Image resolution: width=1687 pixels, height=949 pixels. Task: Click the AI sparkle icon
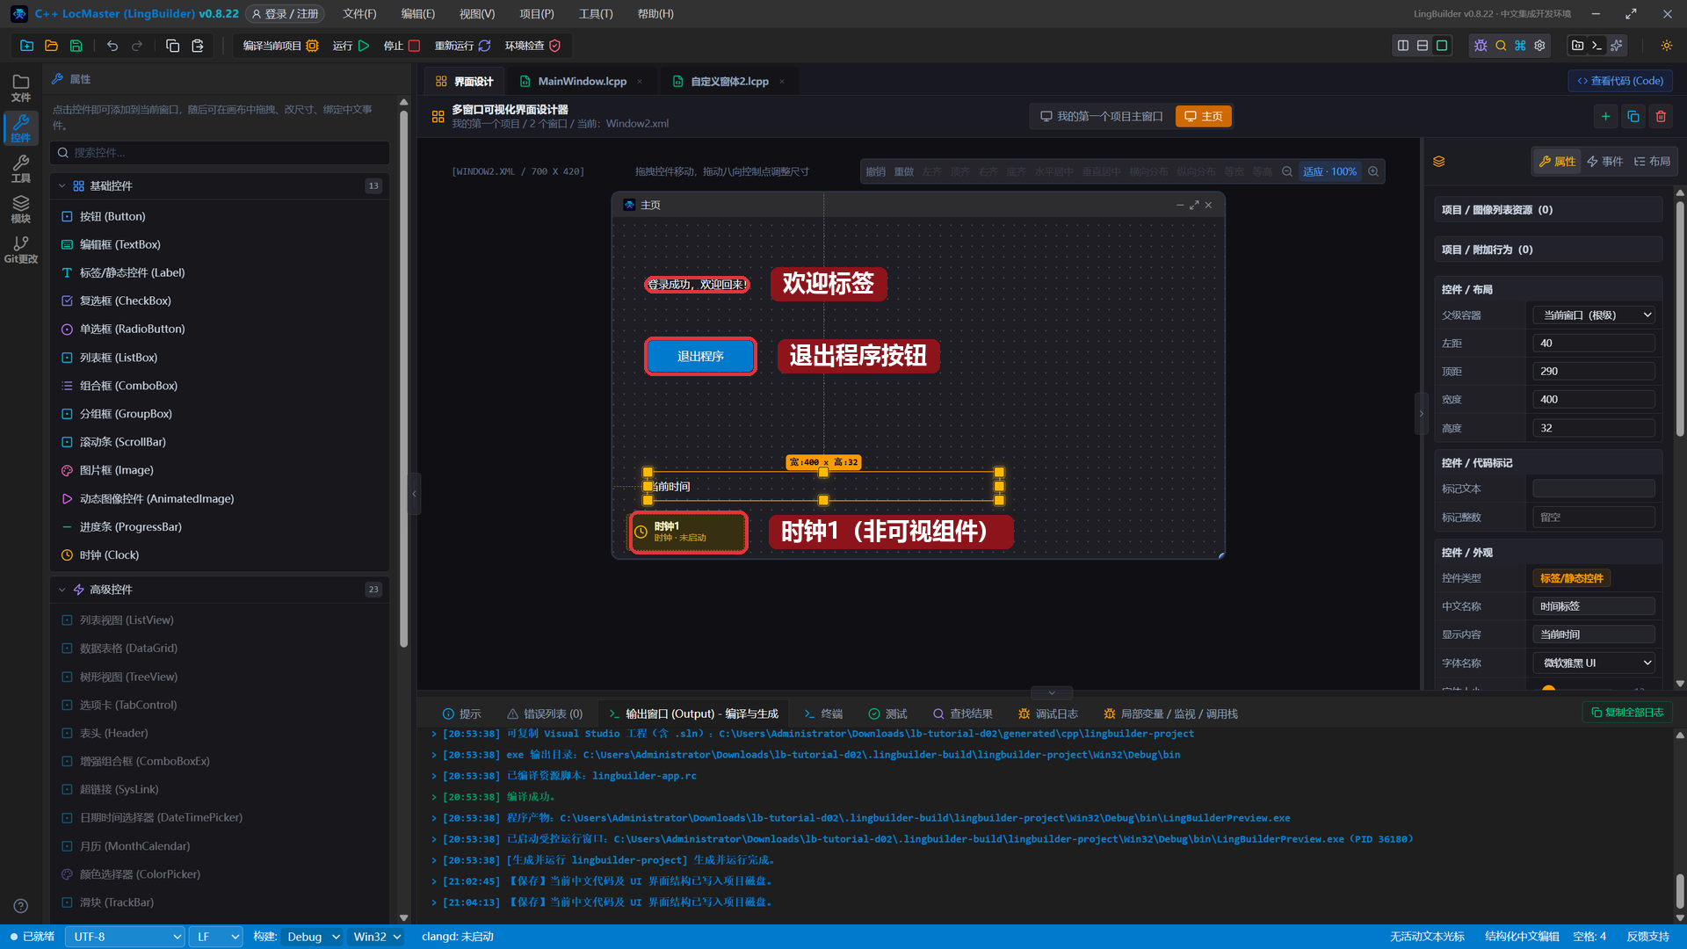(x=1616, y=46)
